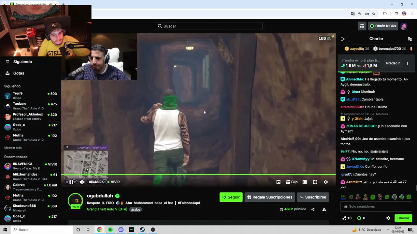Focus the Buscar search field on Kick
Screen dimensions: 417x234
208,26
